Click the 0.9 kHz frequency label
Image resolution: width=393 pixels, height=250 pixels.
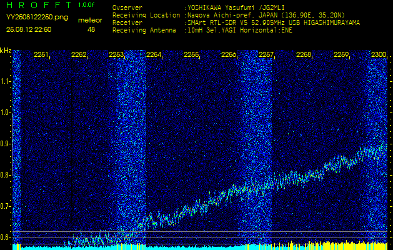tap(6, 144)
